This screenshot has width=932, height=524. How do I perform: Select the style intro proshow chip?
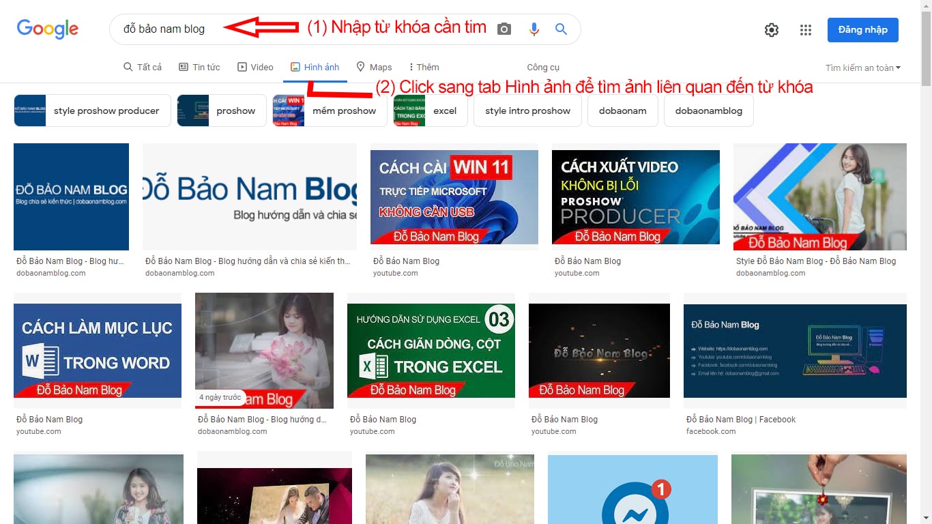[x=527, y=111]
